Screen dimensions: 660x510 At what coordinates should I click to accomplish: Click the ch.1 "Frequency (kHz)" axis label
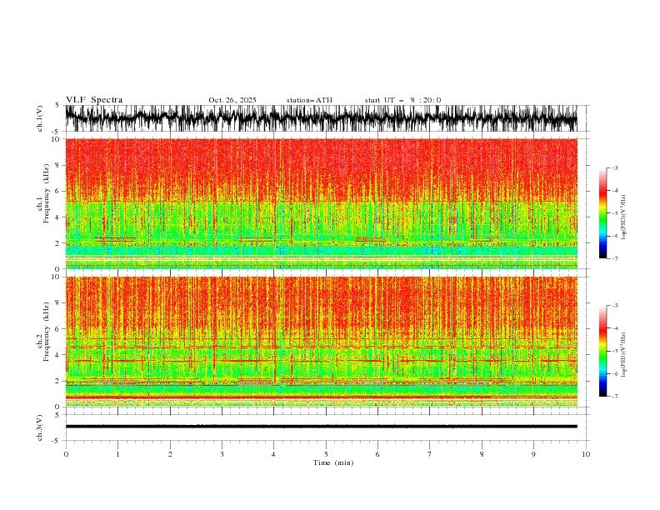tap(47, 194)
